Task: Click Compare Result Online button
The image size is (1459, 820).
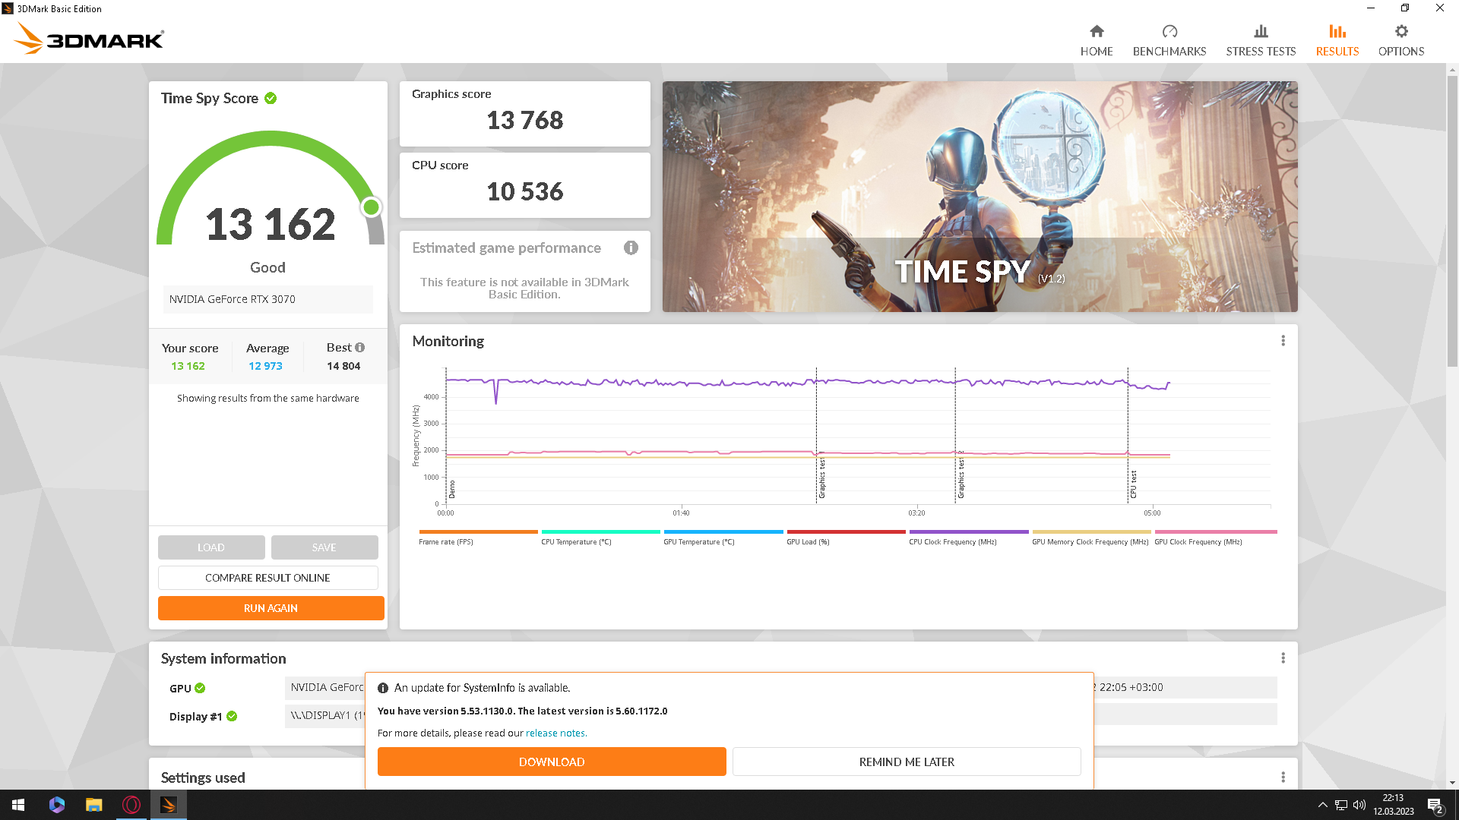Action: pyautogui.click(x=267, y=578)
